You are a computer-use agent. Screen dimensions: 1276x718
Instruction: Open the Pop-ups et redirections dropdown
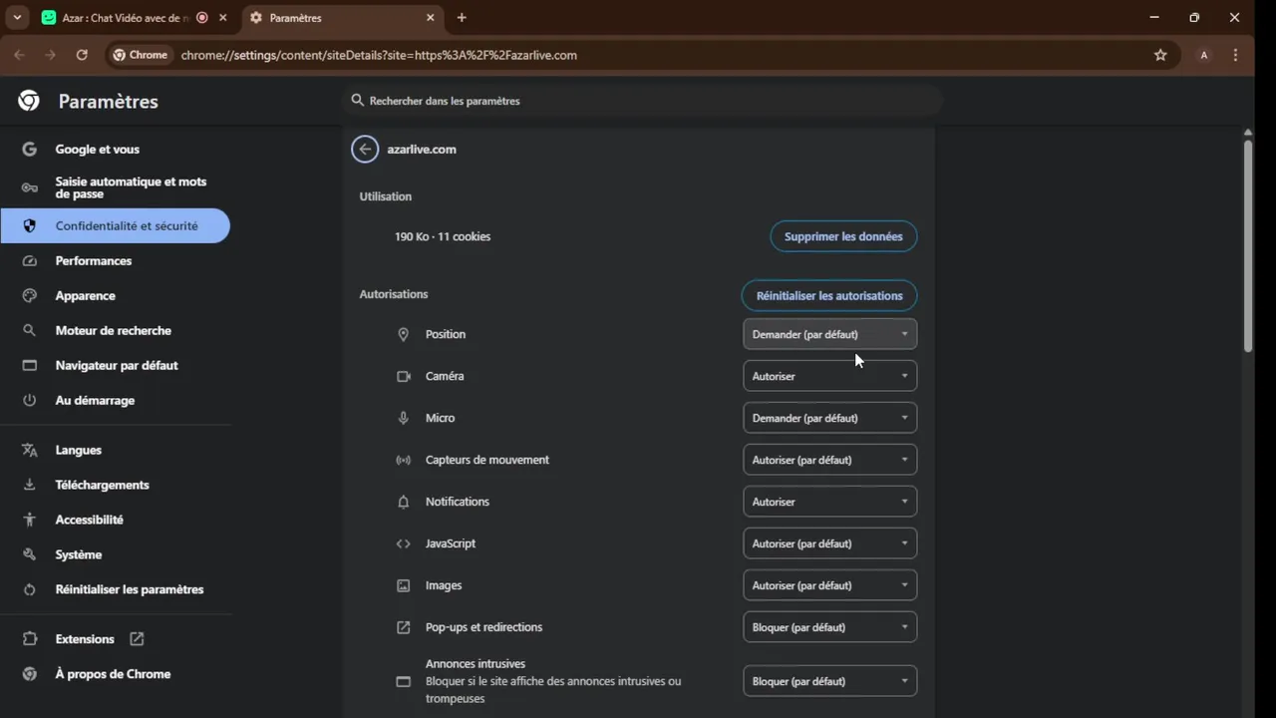(829, 627)
